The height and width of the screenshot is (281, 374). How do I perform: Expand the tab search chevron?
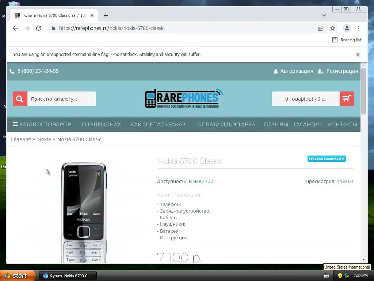324,15
